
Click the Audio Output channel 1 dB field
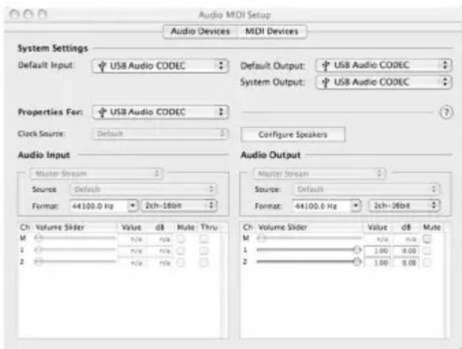coord(406,251)
